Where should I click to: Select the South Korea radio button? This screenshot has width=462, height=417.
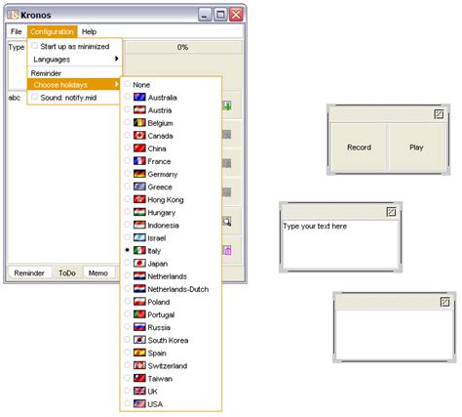(x=127, y=339)
